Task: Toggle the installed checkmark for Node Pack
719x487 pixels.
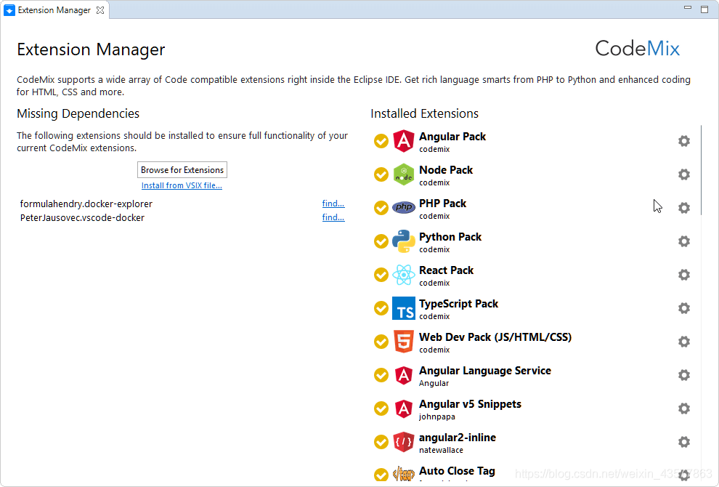Action: click(x=381, y=175)
